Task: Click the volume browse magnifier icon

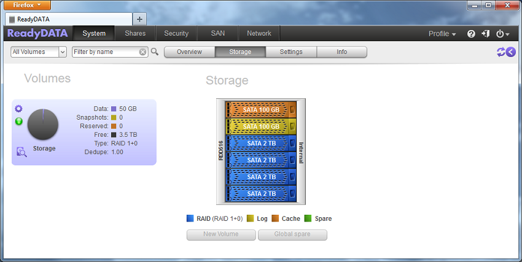Action: pyautogui.click(x=21, y=152)
